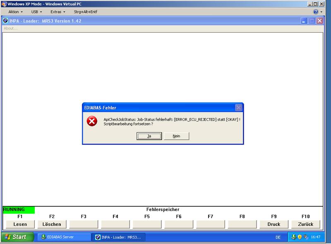The width and height of the screenshot is (331, 244).
Task: Open the Extras menu
Action: [58, 12]
